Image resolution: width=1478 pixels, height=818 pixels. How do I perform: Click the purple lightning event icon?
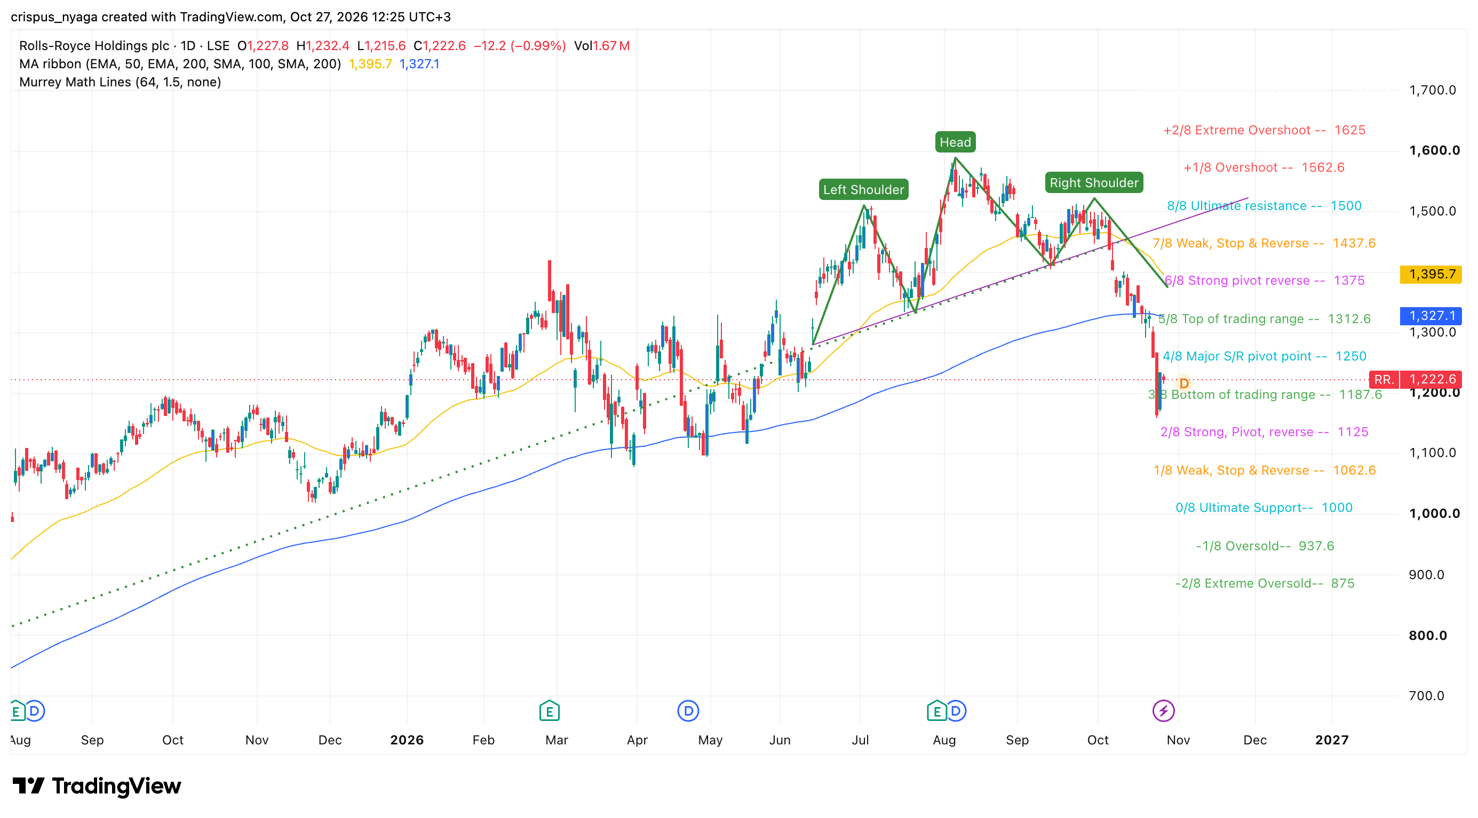tap(1163, 711)
